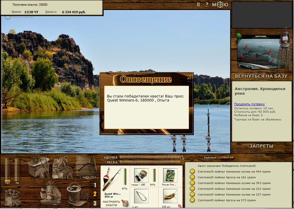294x209 pixels.
Task: Click the leftmost rod at water's edge
Action: coord(174,144)
